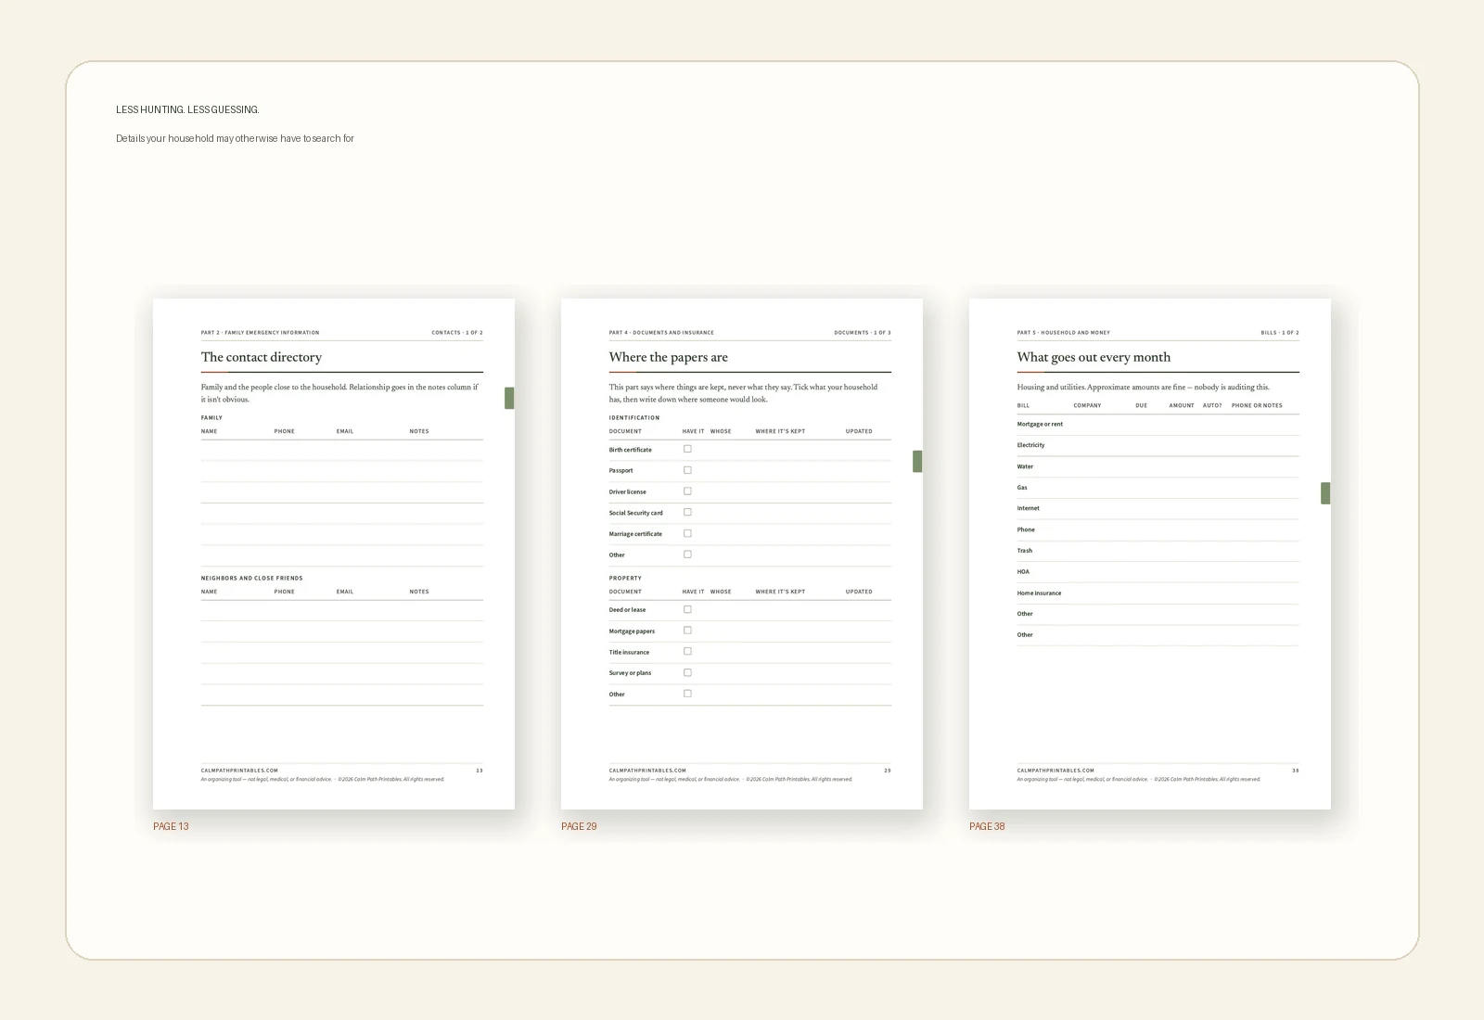Click the PROPERTY section label
The width and height of the screenshot is (1484, 1020).
coord(625,578)
